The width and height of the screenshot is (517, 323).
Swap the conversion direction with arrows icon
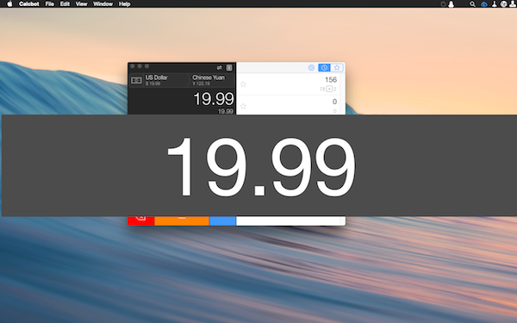[219, 67]
